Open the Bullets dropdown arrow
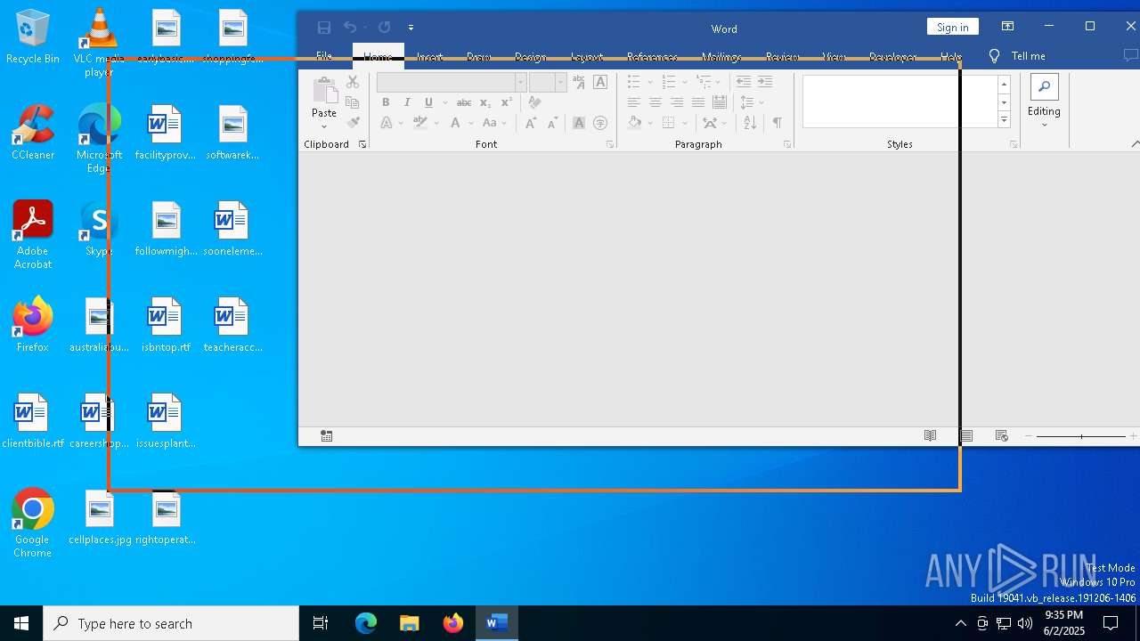The width and height of the screenshot is (1140, 641). tap(650, 82)
